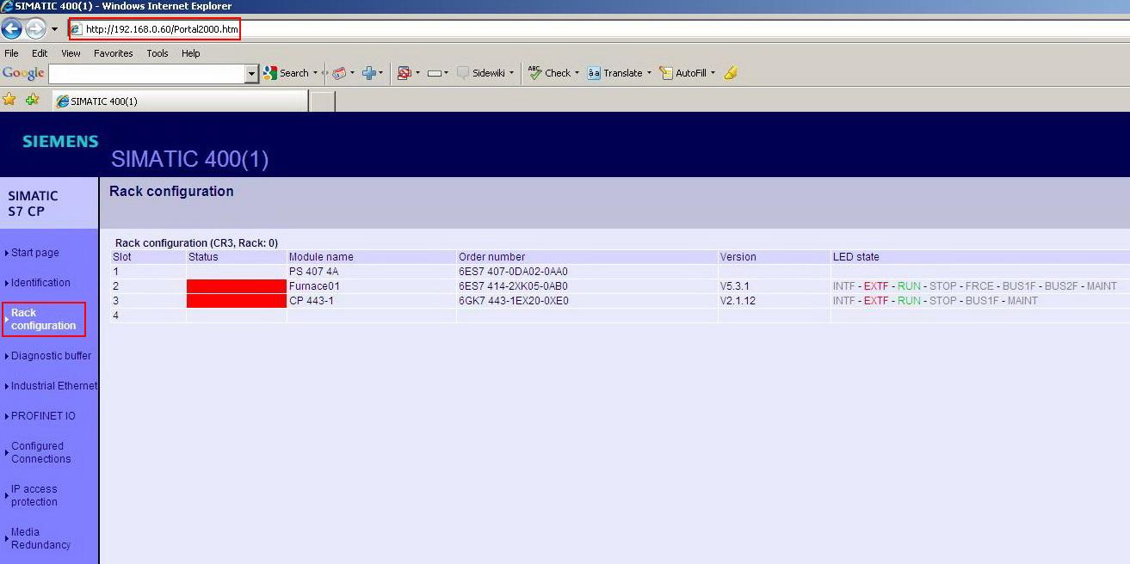Go back with the browser Back arrow
Viewport: 1130px width, 564px height.
[x=11, y=29]
